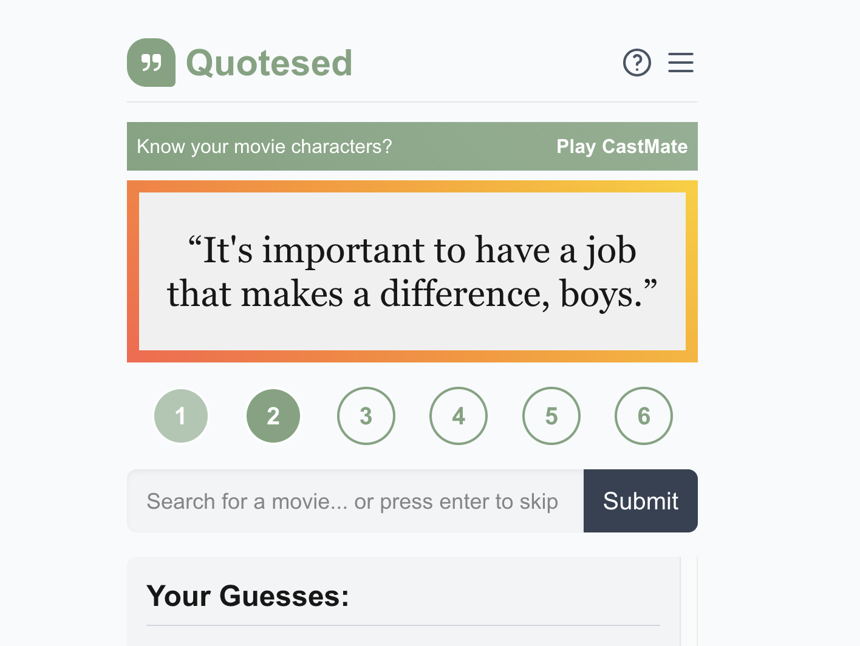The image size is (860, 646).
Task: Click guess circle number 3
Action: click(366, 416)
